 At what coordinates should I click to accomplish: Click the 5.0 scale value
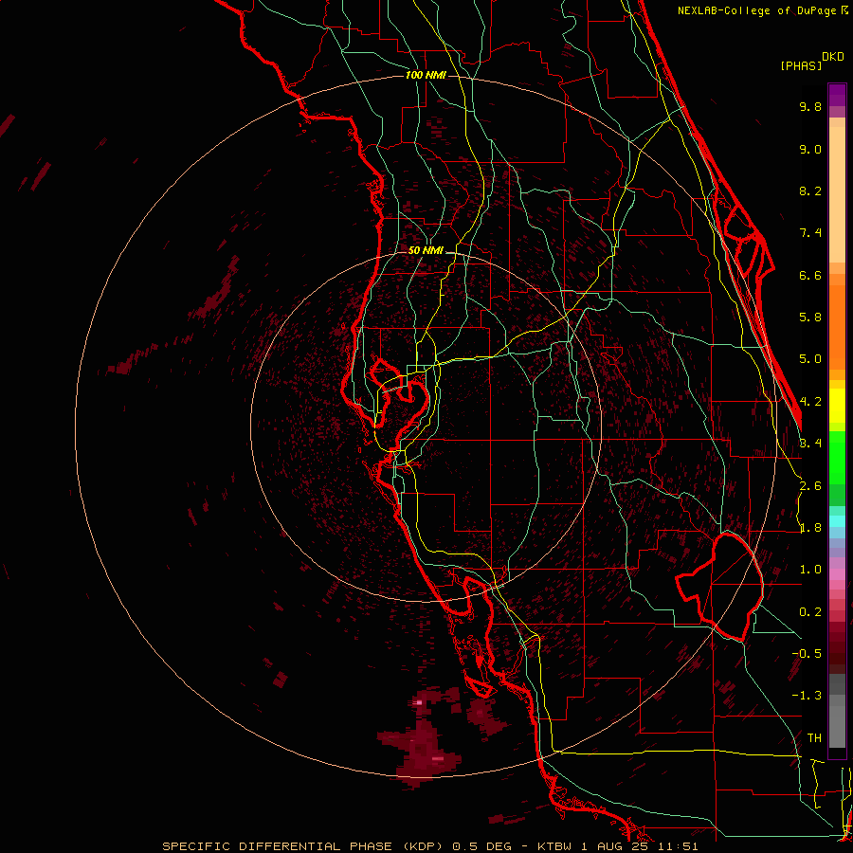click(x=810, y=359)
